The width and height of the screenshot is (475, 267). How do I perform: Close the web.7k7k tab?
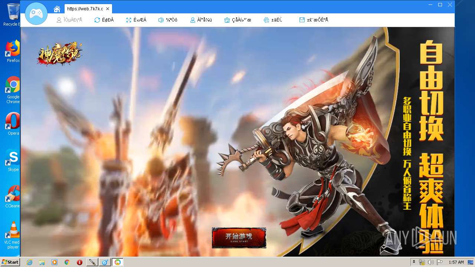click(x=108, y=9)
